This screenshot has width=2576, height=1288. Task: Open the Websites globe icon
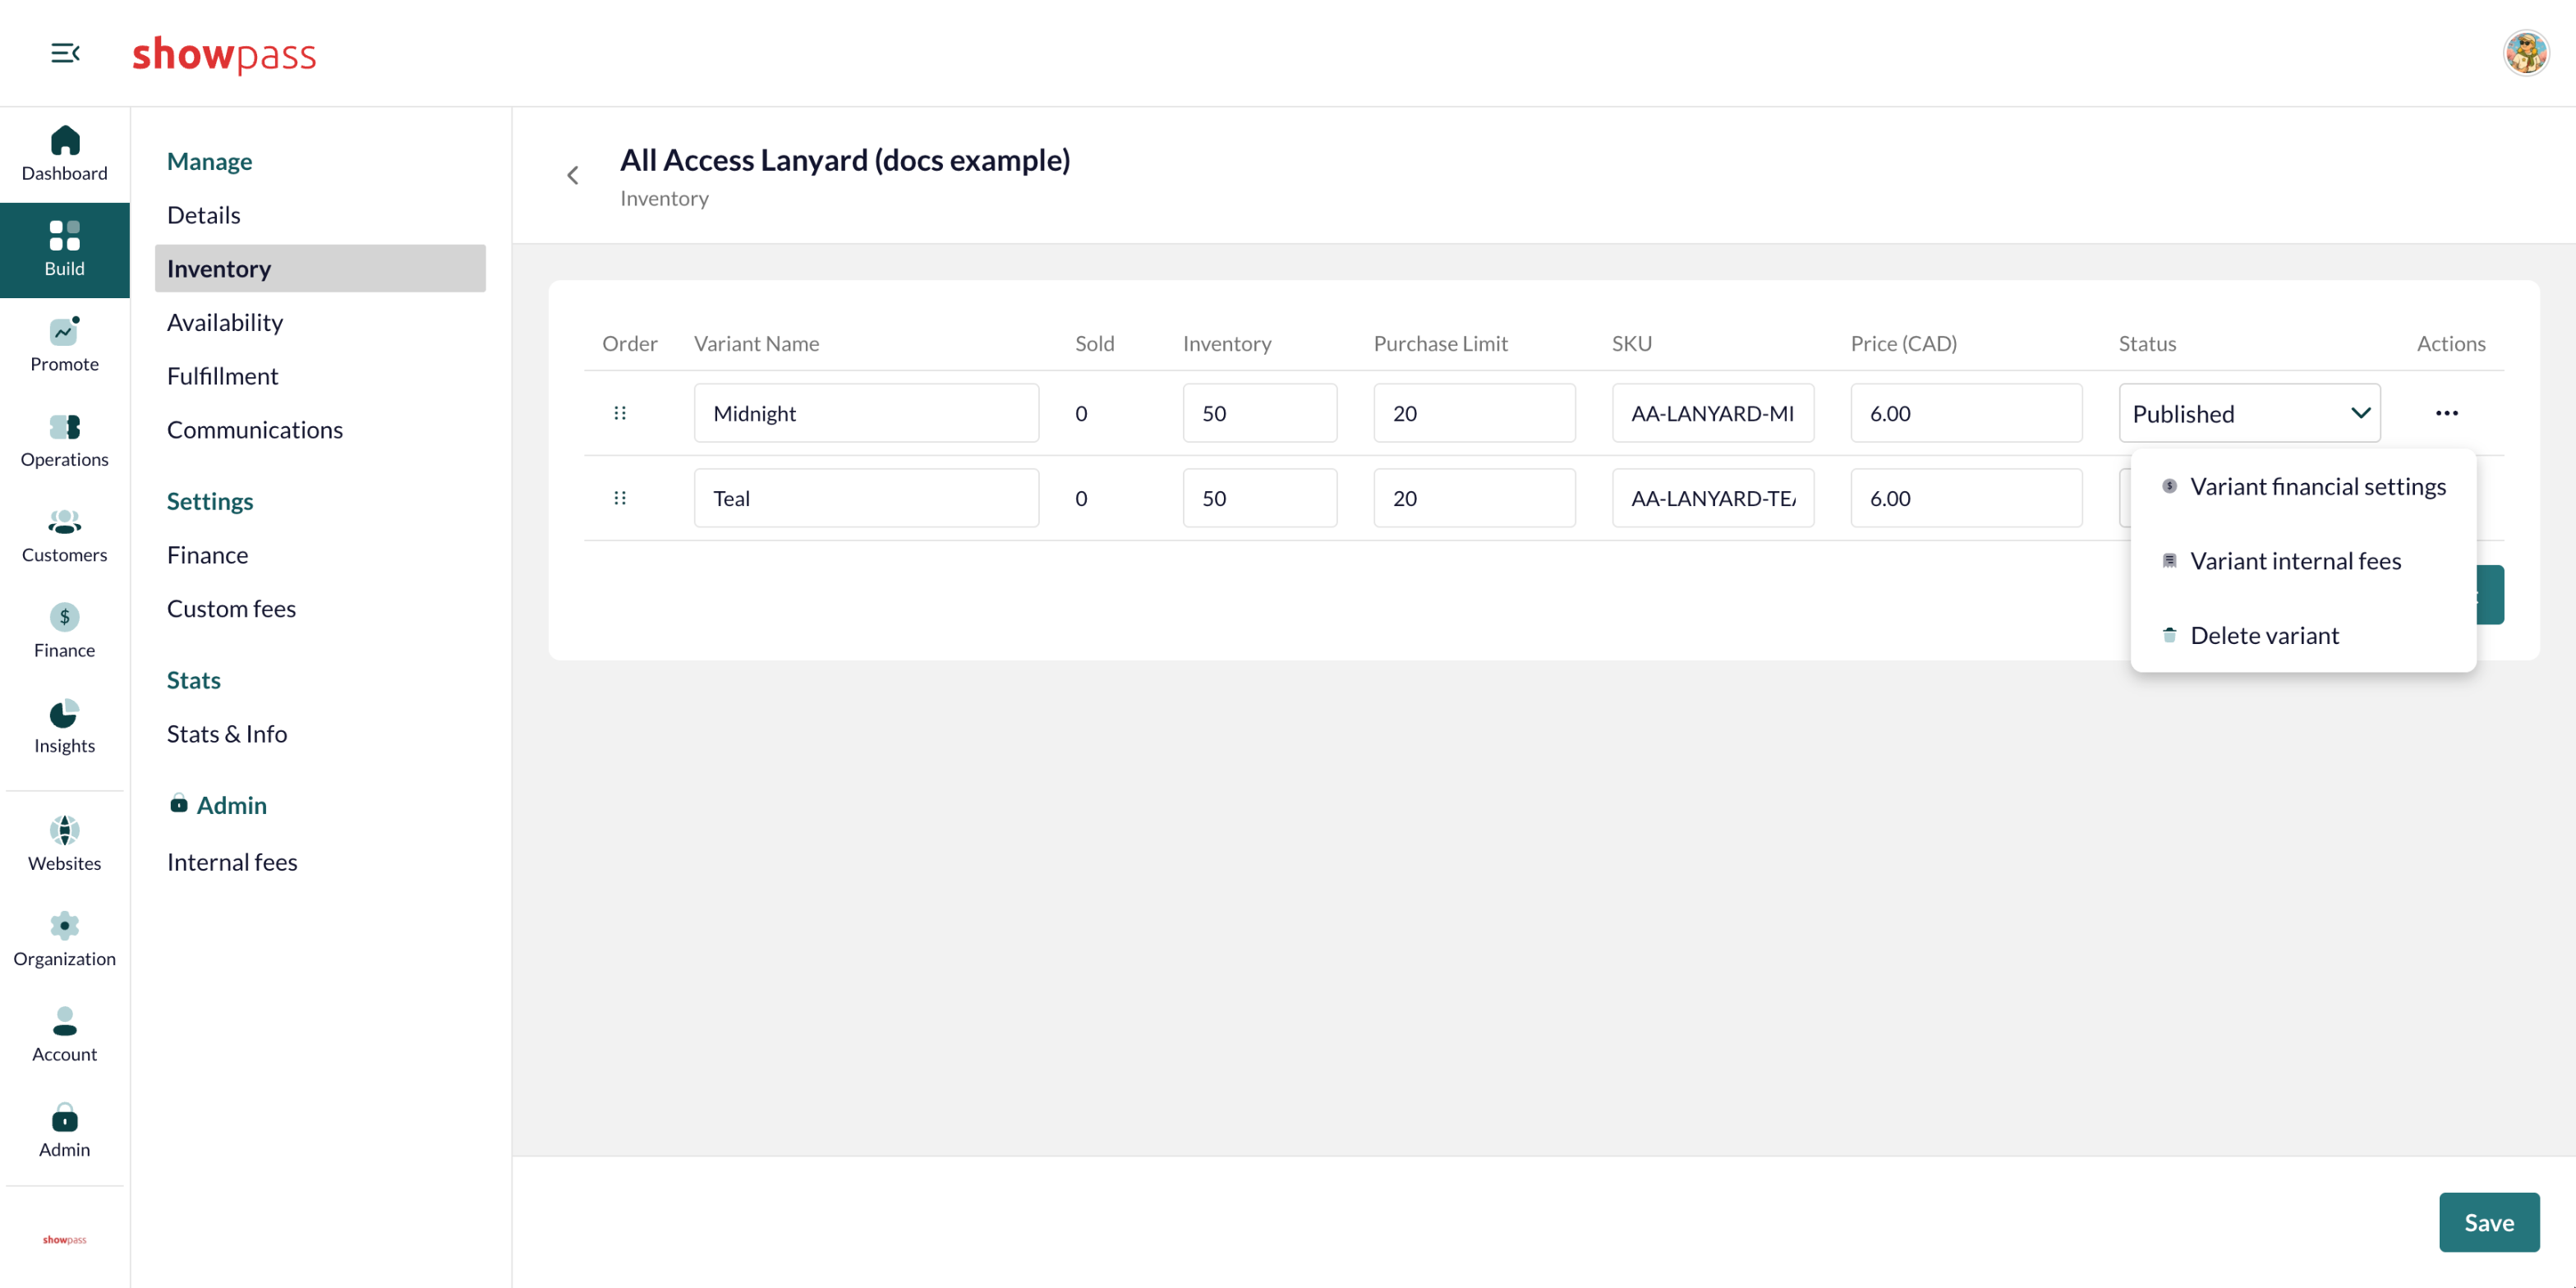pos(65,830)
